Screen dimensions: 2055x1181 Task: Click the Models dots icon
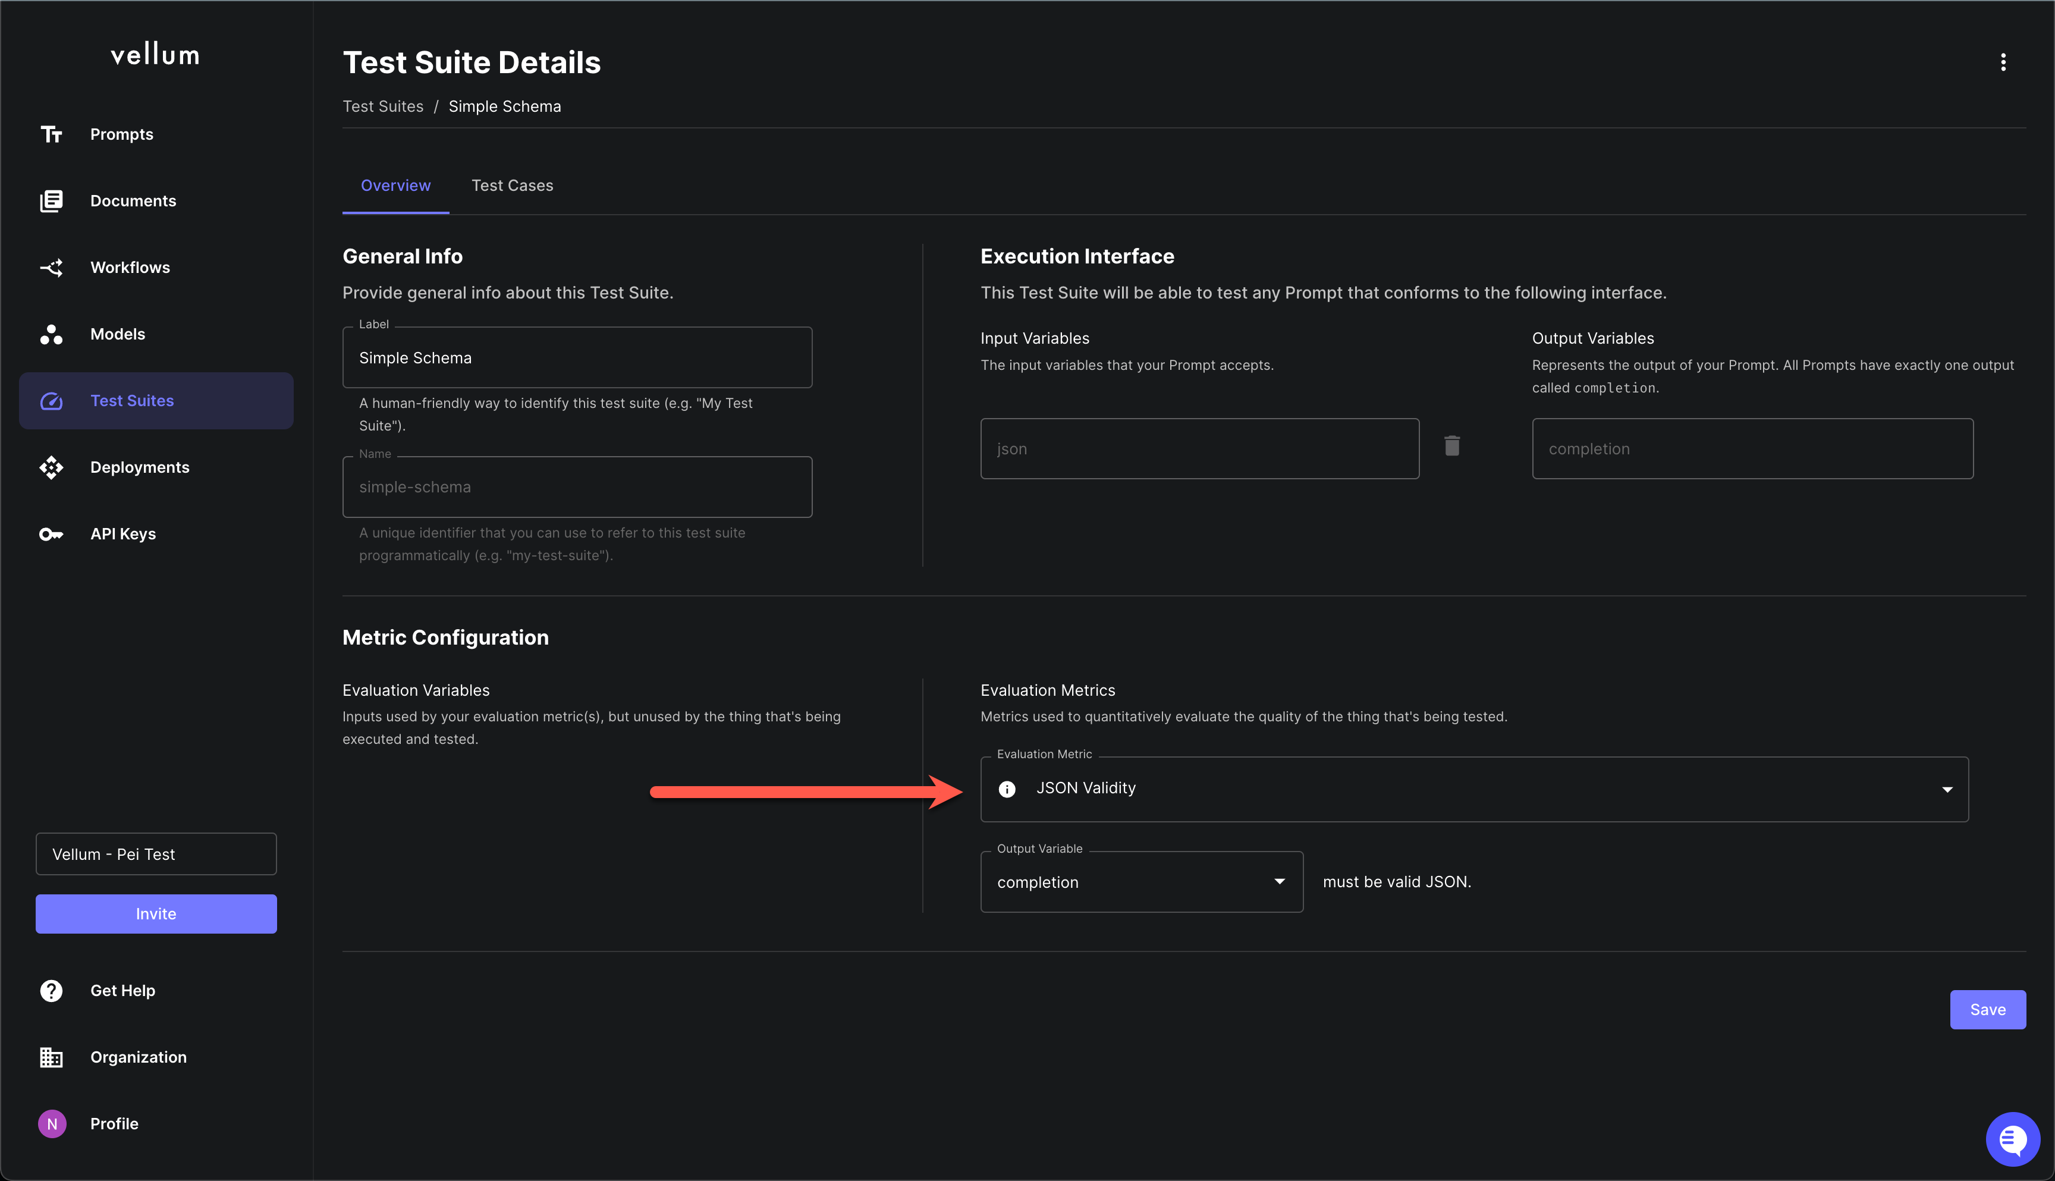point(51,334)
